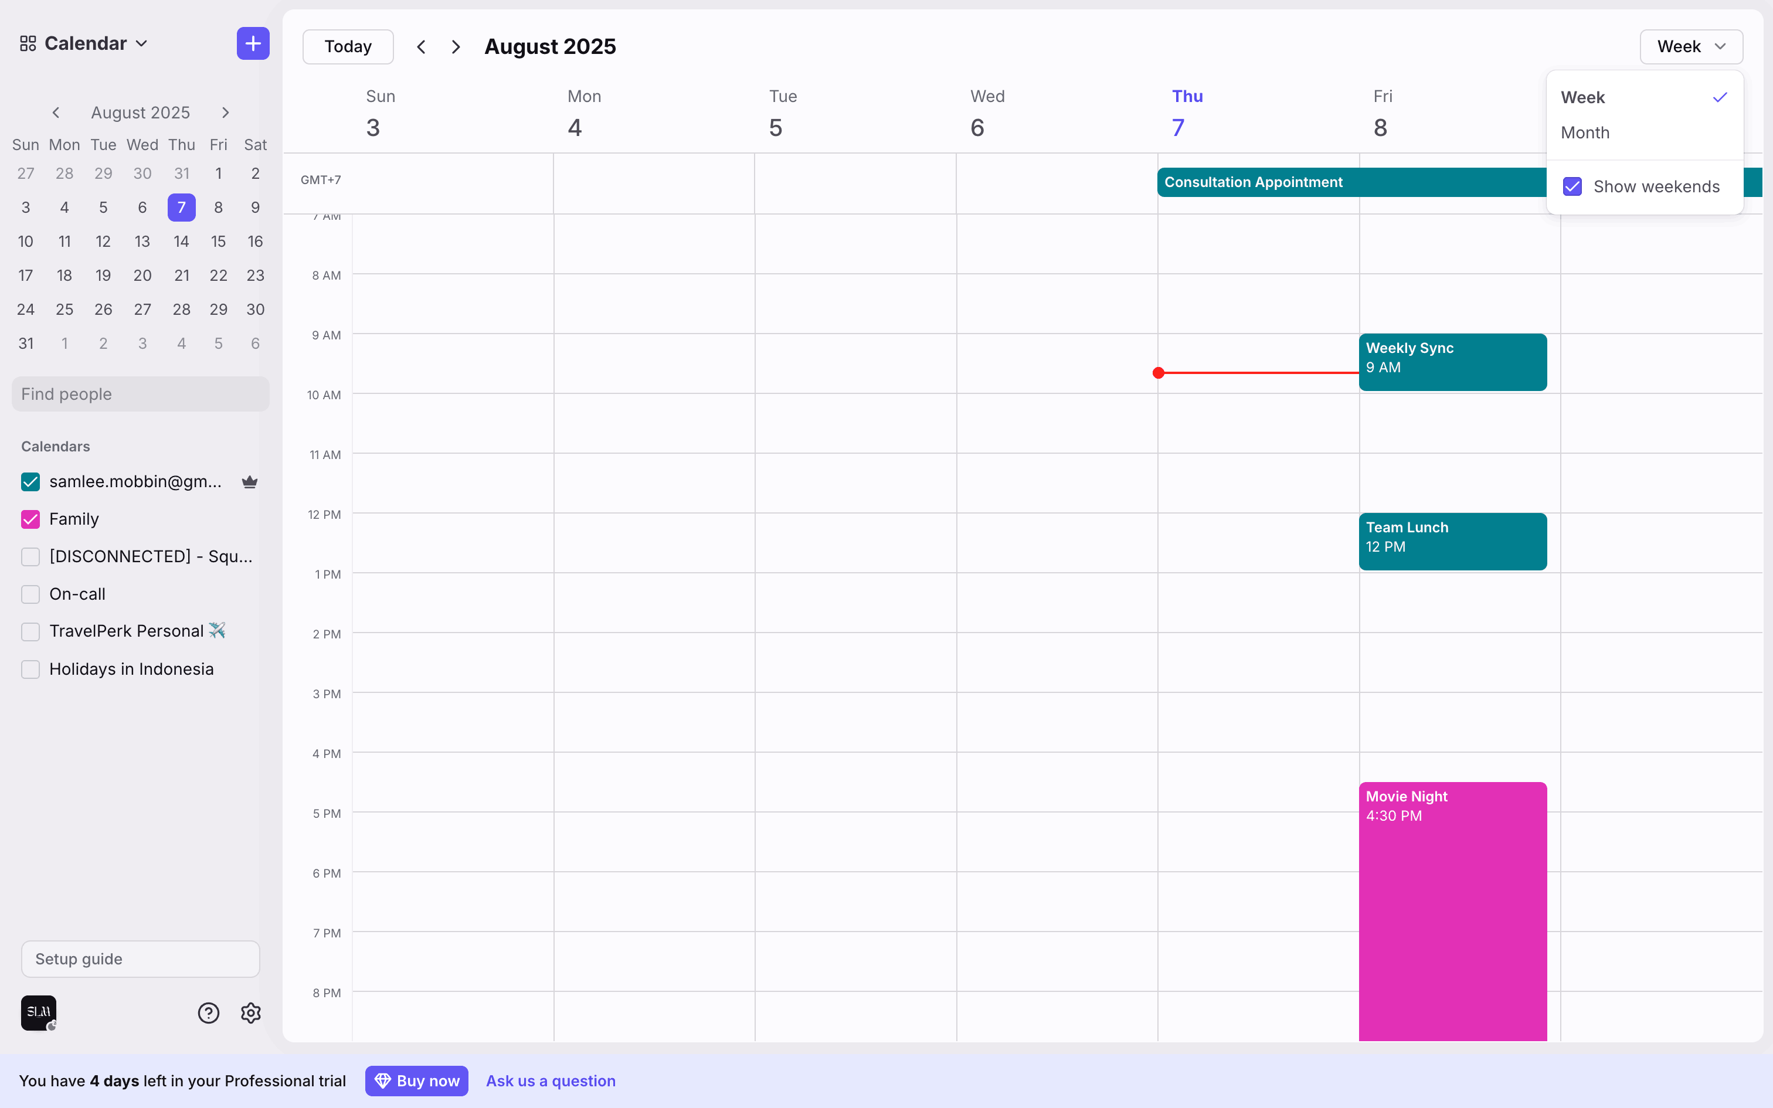Enable the On-call calendar checkbox
Screen dimensions: 1773x1108
point(30,594)
